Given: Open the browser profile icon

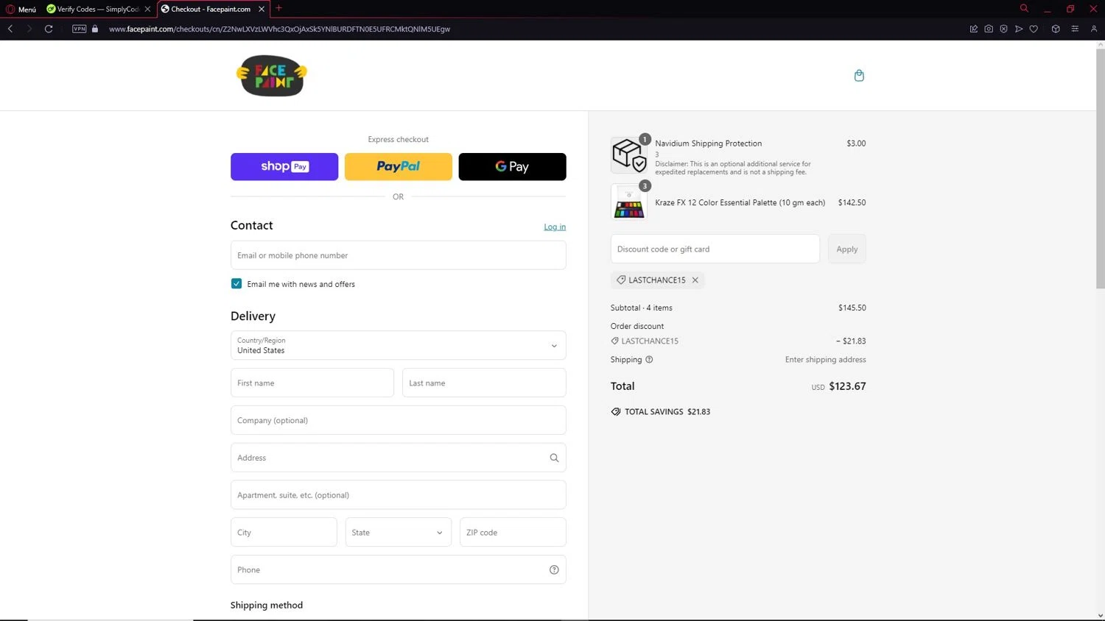Looking at the screenshot, I should pos(1094,29).
